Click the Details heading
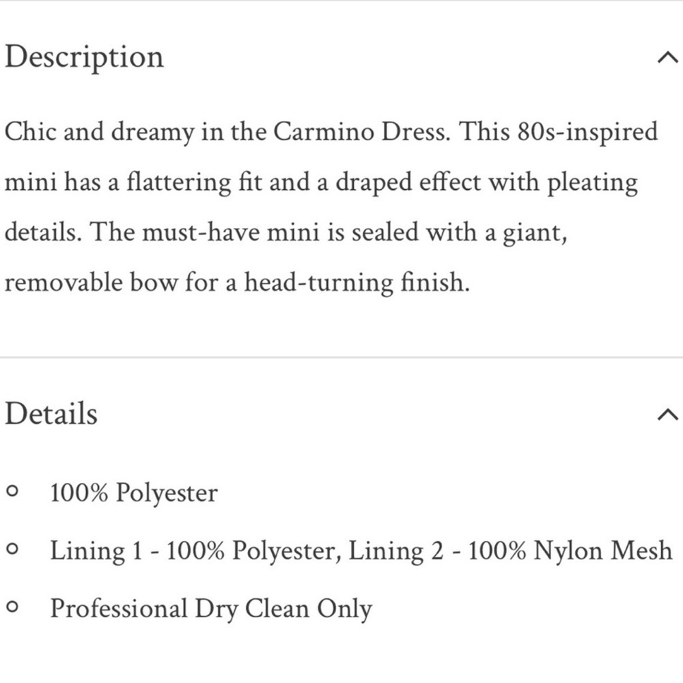Image resolution: width=683 pixels, height=683 pixels. [x=51, y=413]
